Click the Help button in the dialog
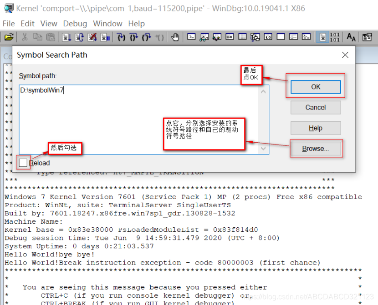The height and width of the screenshot is (305, 378). point(316,128)
